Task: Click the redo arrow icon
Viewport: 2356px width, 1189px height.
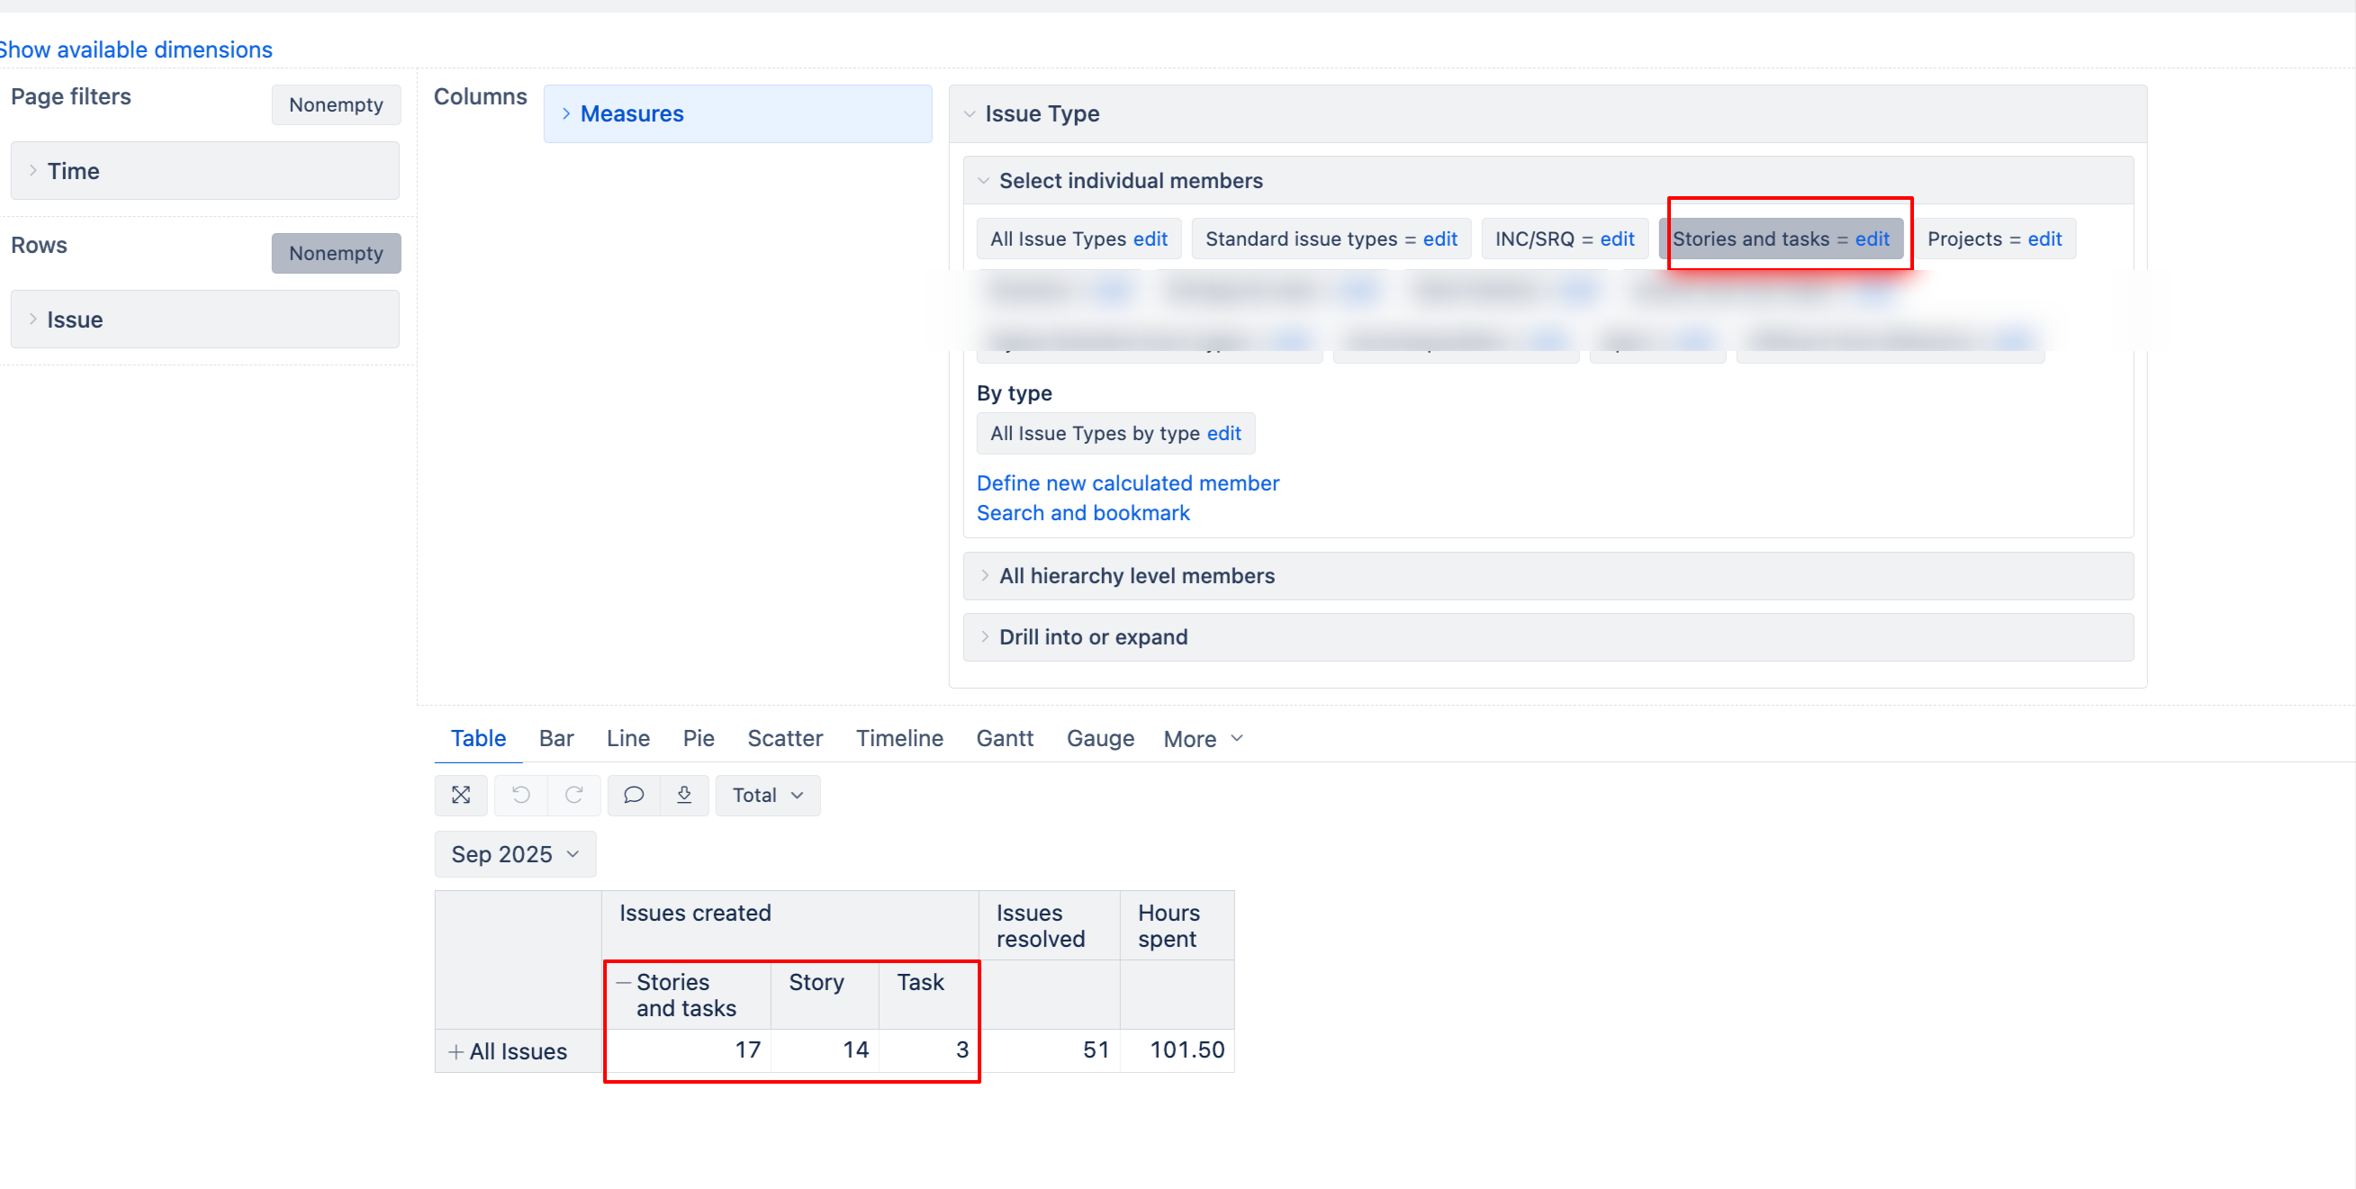Action: point(573,795)
